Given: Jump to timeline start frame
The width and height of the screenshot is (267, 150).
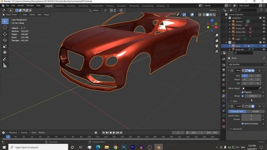Looking at the screenshot, I should (103, 132).
